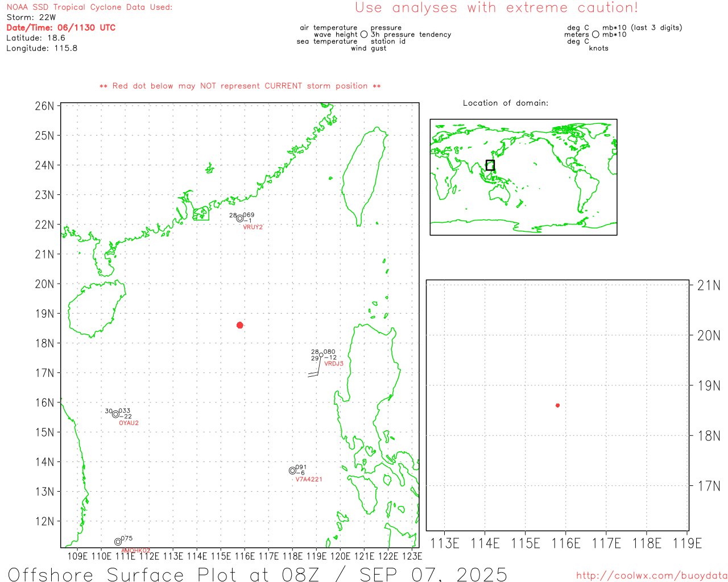Click the red storm dot on the main map
728x582 pixels.
point(240,325)
